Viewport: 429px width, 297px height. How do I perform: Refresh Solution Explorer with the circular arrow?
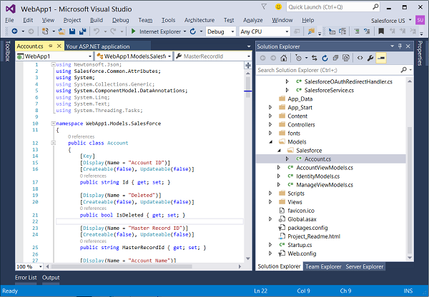[x=325, y=58]
